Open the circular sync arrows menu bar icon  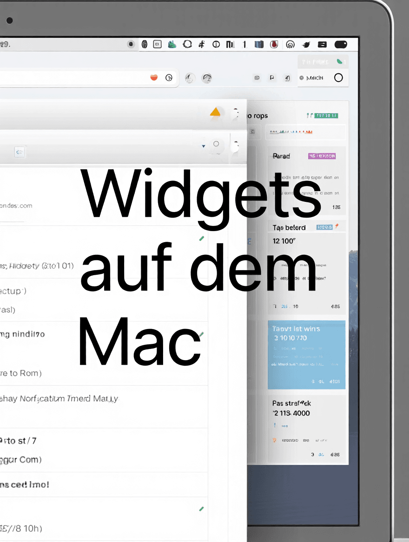187,44
